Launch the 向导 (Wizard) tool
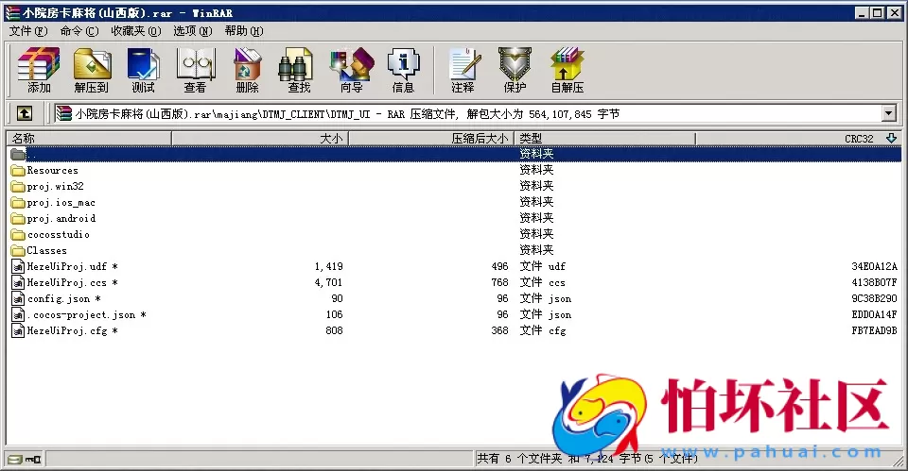 (352, 70)
